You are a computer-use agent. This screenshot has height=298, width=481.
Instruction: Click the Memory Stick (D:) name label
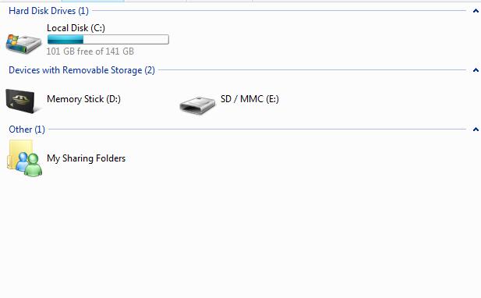[x=83, y=99]
